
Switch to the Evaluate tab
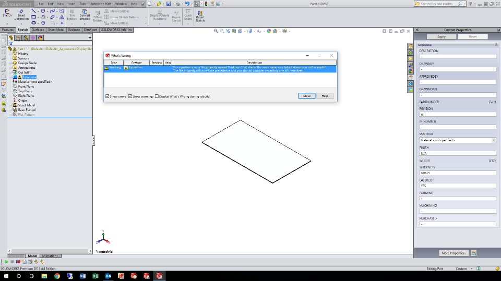point(74,30)
